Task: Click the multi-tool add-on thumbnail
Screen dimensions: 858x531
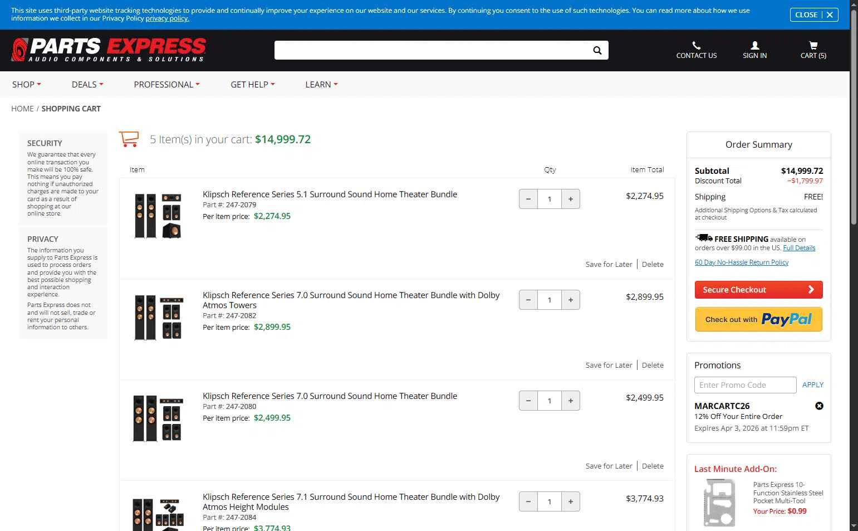Action: [720, 503]
